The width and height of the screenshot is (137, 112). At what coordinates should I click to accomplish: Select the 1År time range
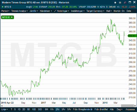point(52,109)
